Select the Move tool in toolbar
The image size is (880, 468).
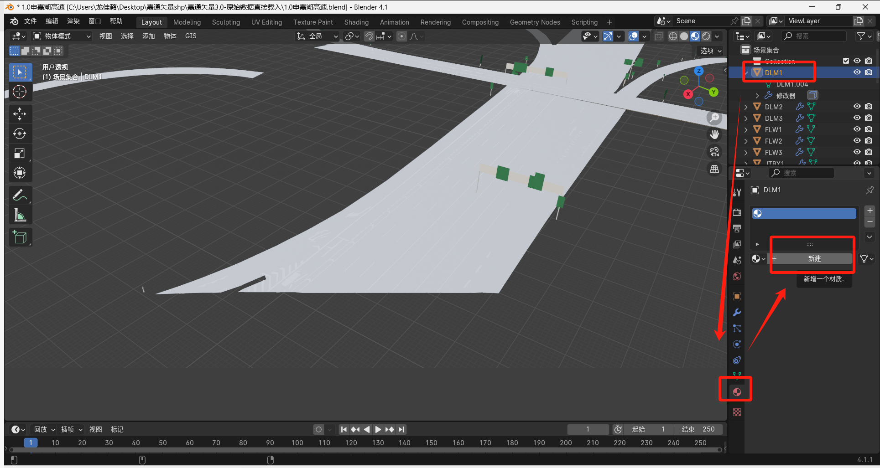click(x=20, y=113)
